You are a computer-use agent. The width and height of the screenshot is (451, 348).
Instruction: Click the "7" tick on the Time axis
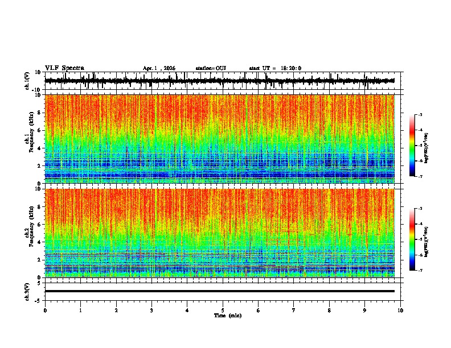coord(294,310)
